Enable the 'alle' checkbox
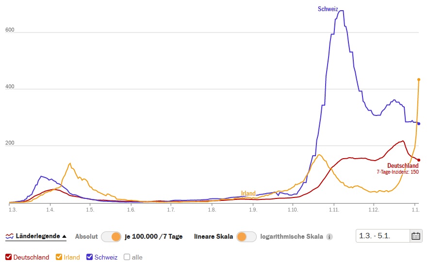 [x=127, y=257]
